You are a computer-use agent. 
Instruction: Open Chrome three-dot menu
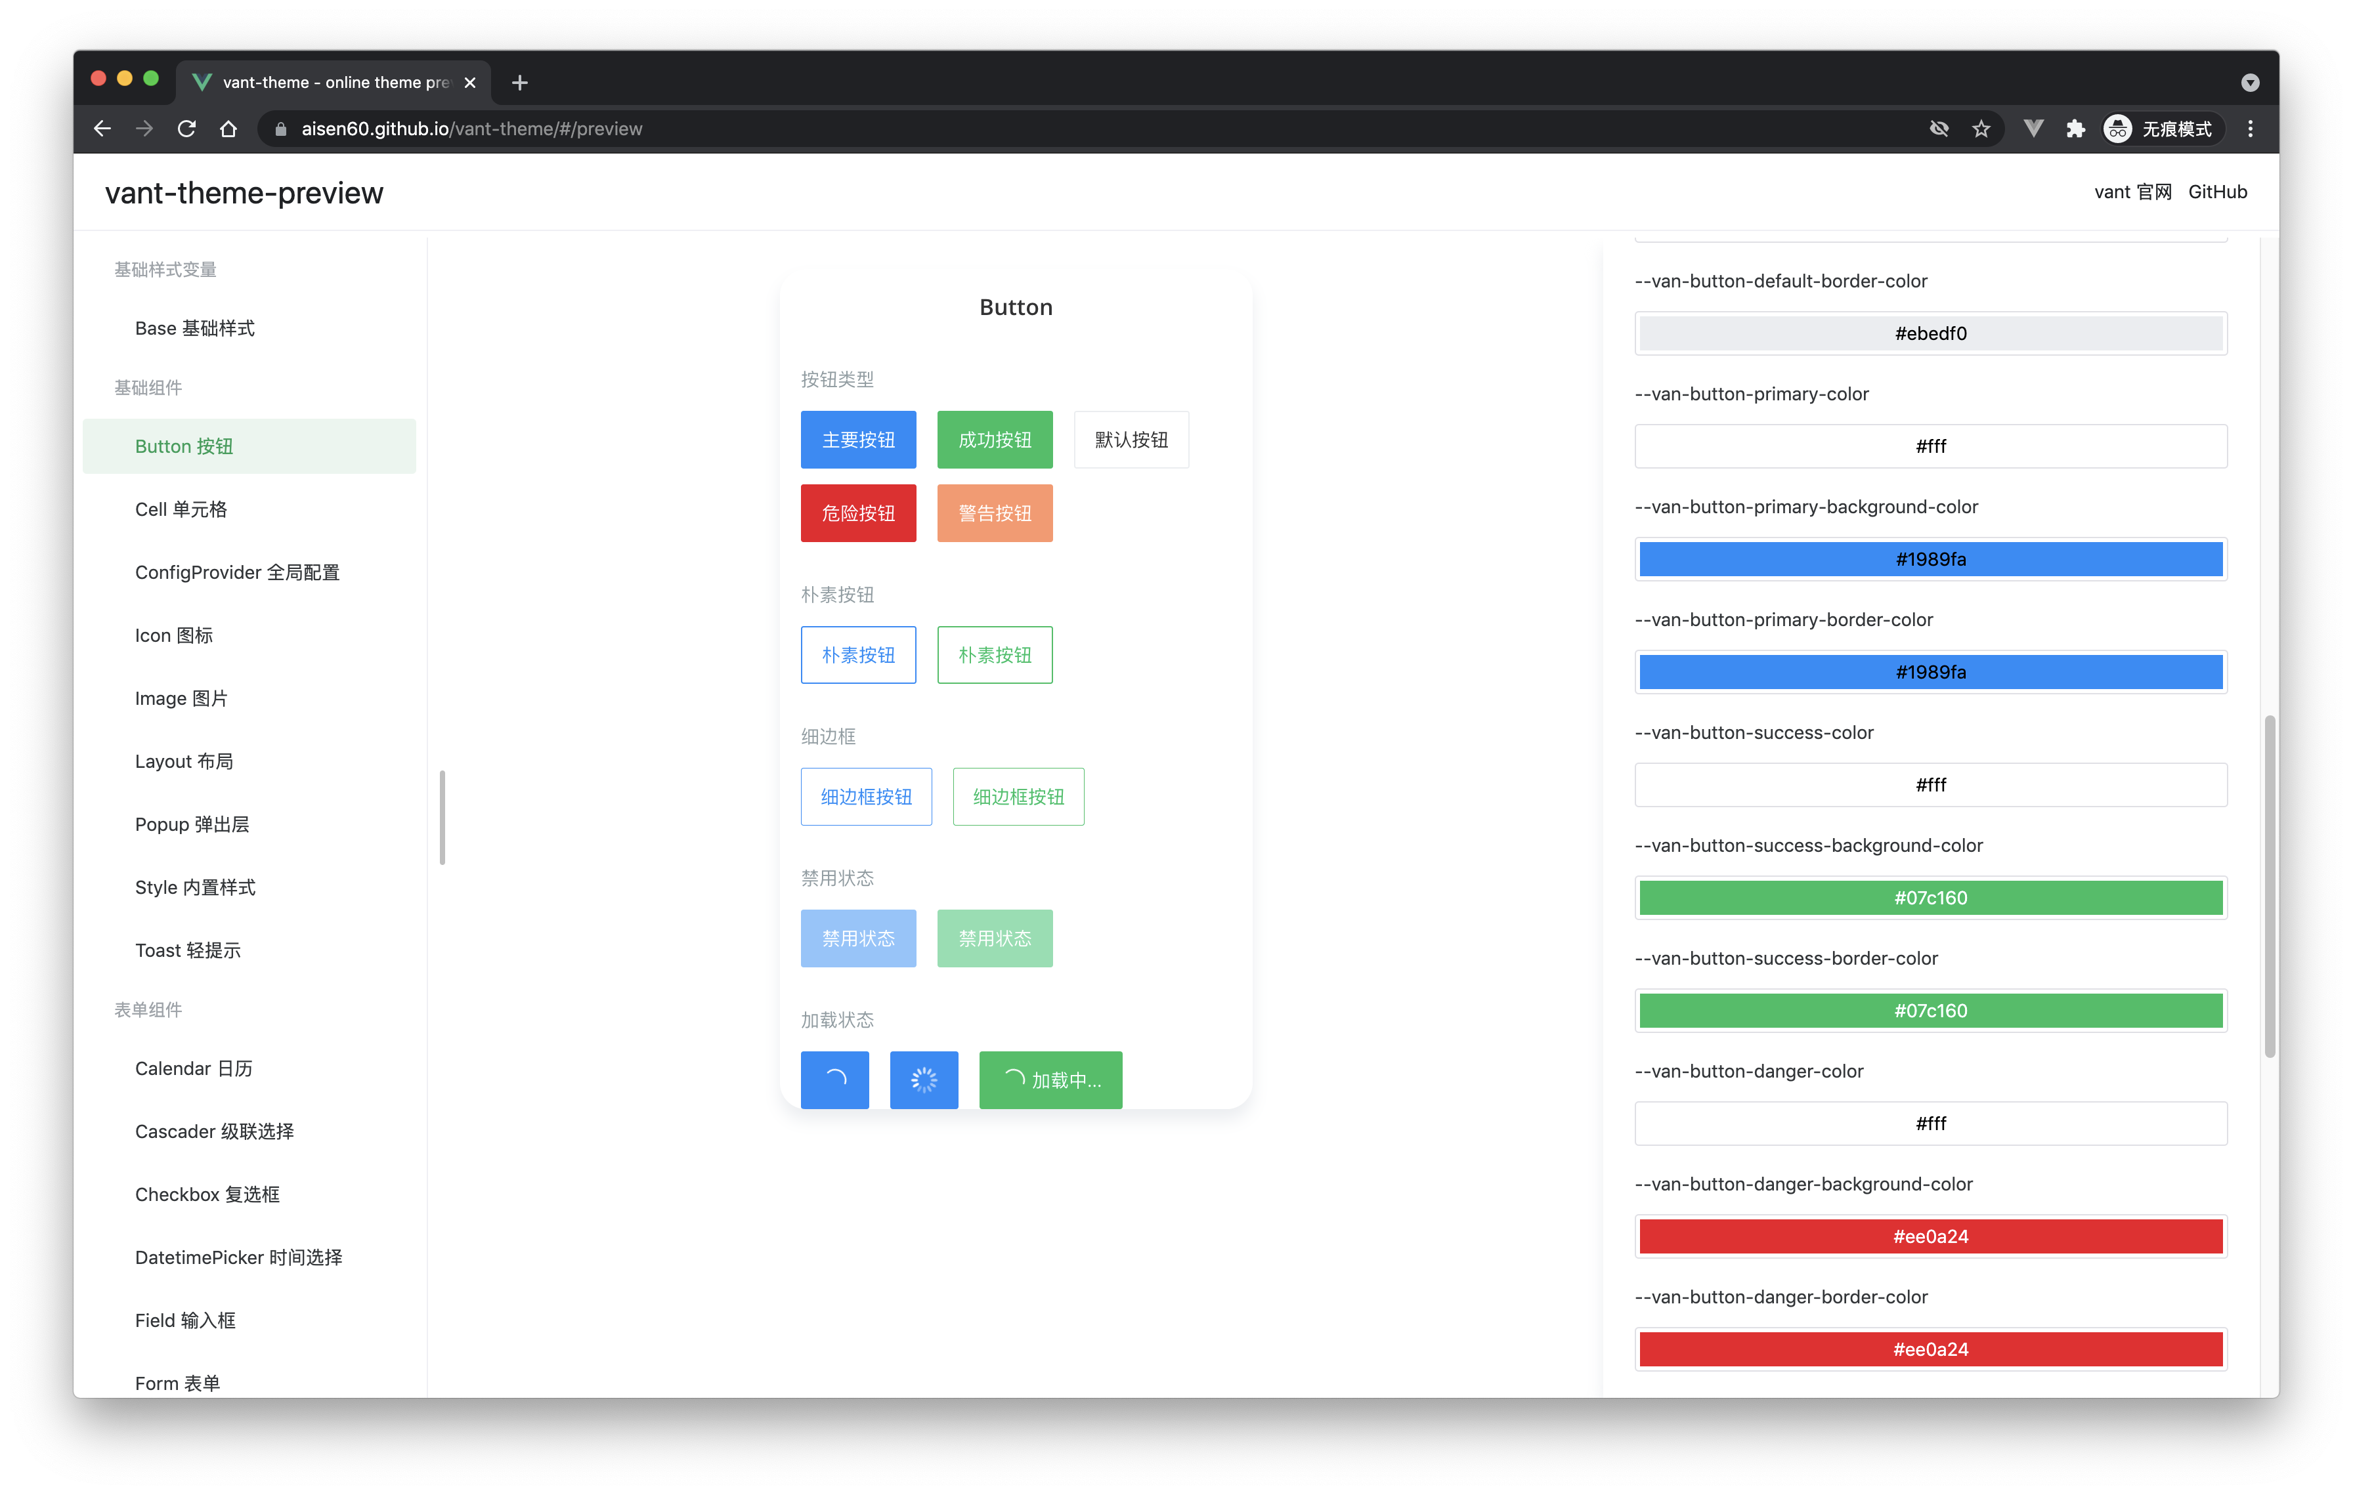coord(2249,129)
